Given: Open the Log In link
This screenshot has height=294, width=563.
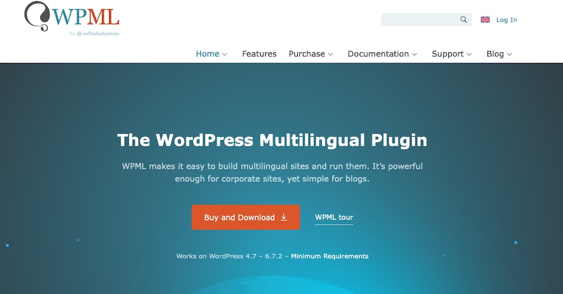Looking at the screenshot, I should (x=507, y=20).
